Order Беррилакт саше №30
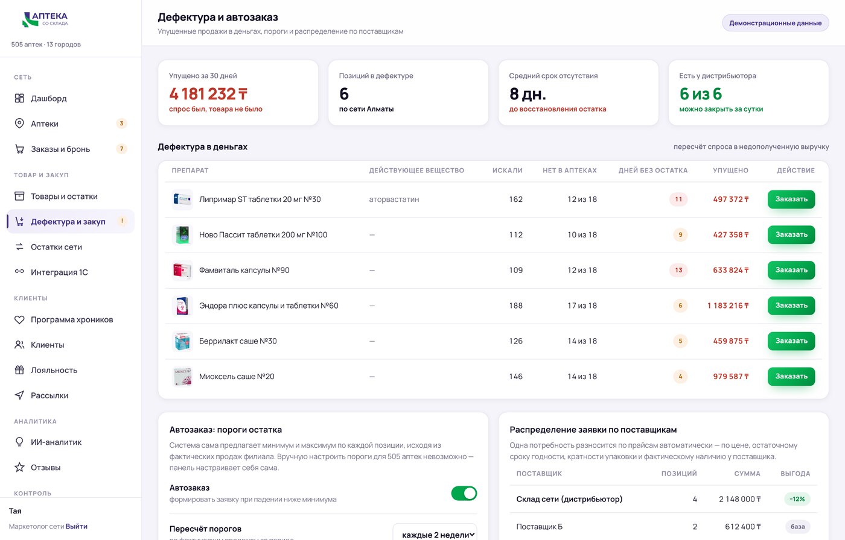The image size is (845, 540). 791,341
